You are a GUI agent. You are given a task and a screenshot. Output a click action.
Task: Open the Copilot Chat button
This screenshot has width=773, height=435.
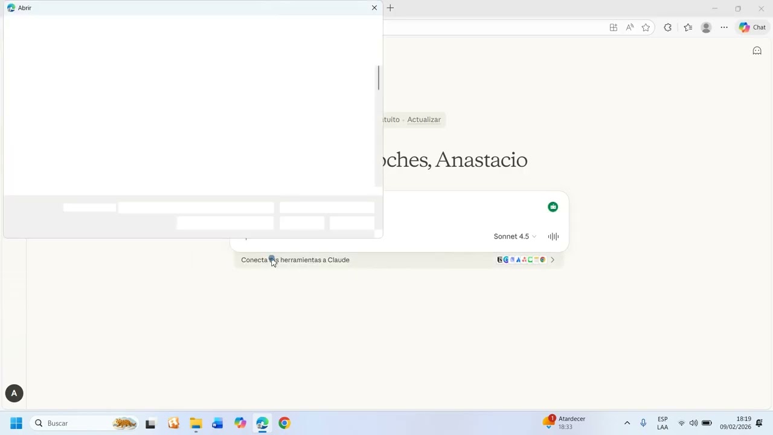[752, 27]
